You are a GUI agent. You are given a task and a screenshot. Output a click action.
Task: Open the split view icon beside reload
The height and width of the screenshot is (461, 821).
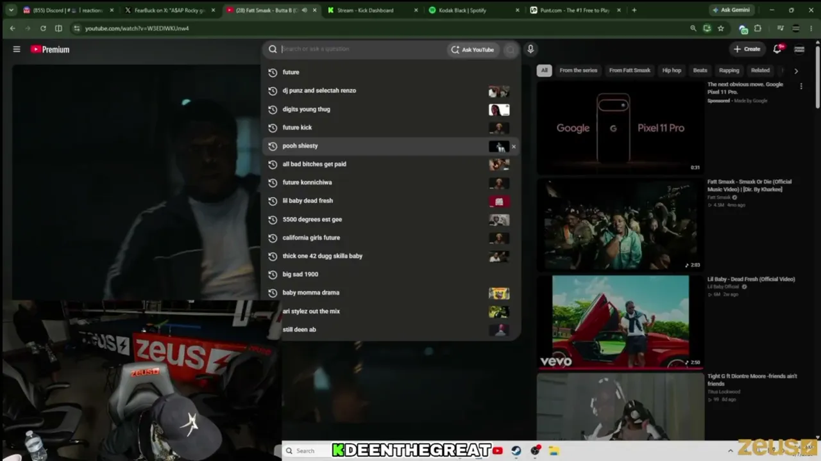point(58,28)
